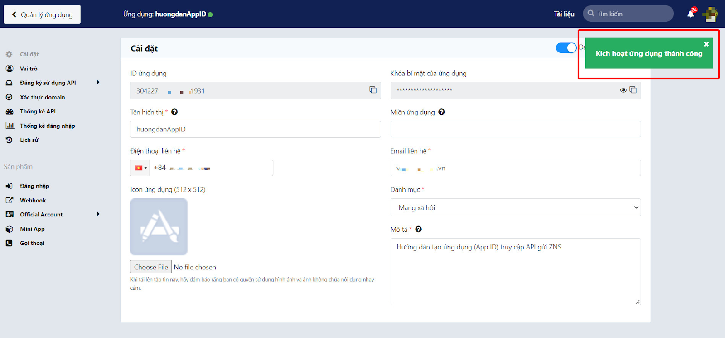Go back to Quản lý ứng dụng

click(x=42, y=14)
